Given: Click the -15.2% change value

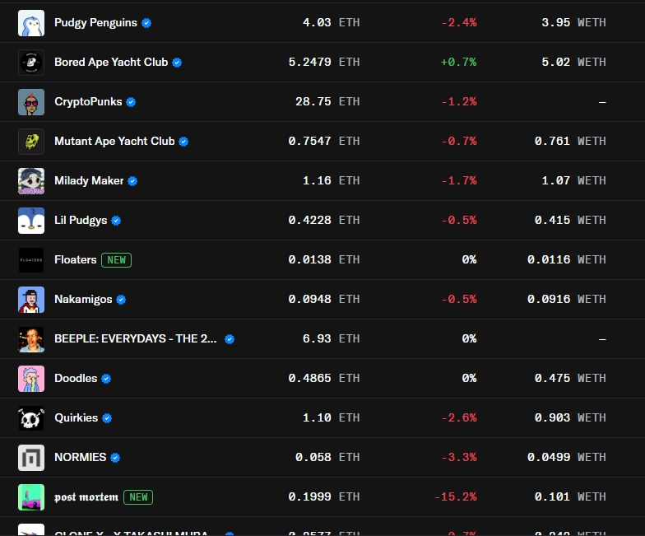Looking at the screenshot, I should [456, 497].
